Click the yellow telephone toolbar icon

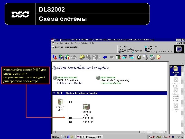(82, 57)
